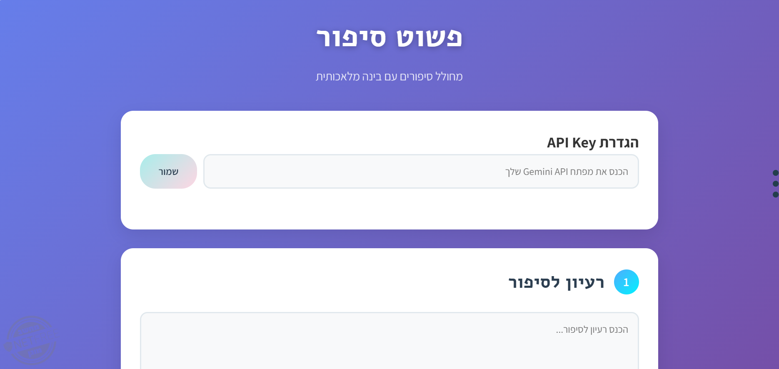The width and height of the screenshot is (779, 369).
Task: Click the word סיפור in main title
Action: point(351,38)
